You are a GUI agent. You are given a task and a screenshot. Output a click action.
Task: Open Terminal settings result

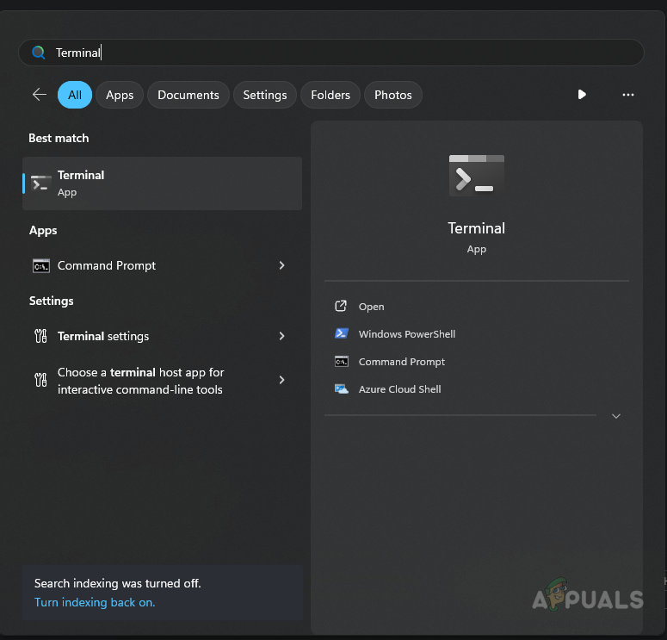[x=162, y=336]
